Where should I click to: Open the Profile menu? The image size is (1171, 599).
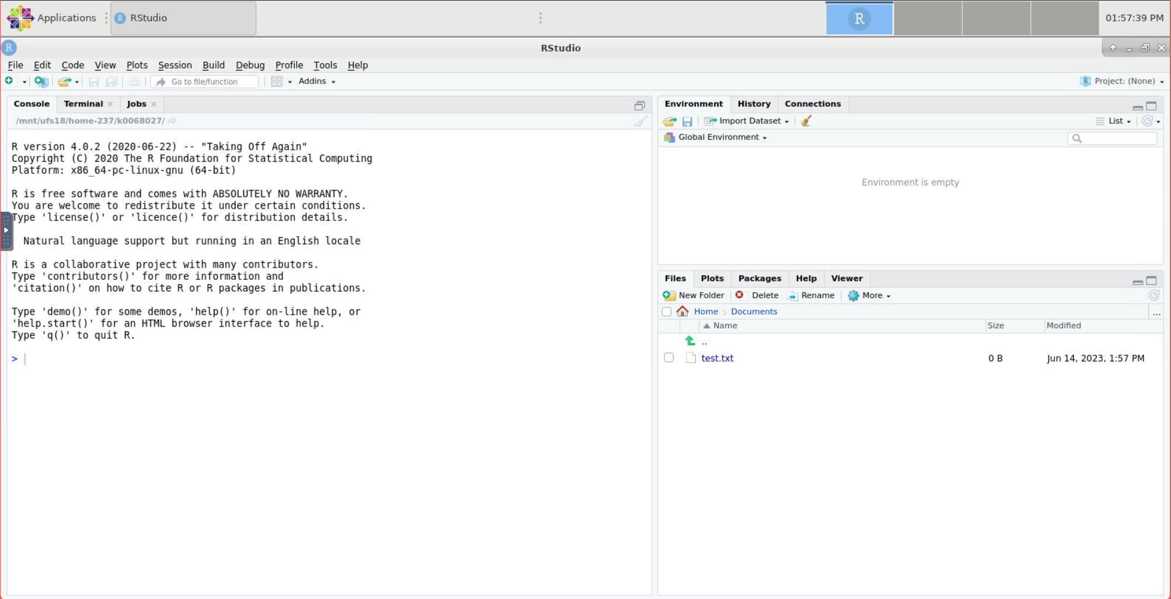[x=289, y=65]
